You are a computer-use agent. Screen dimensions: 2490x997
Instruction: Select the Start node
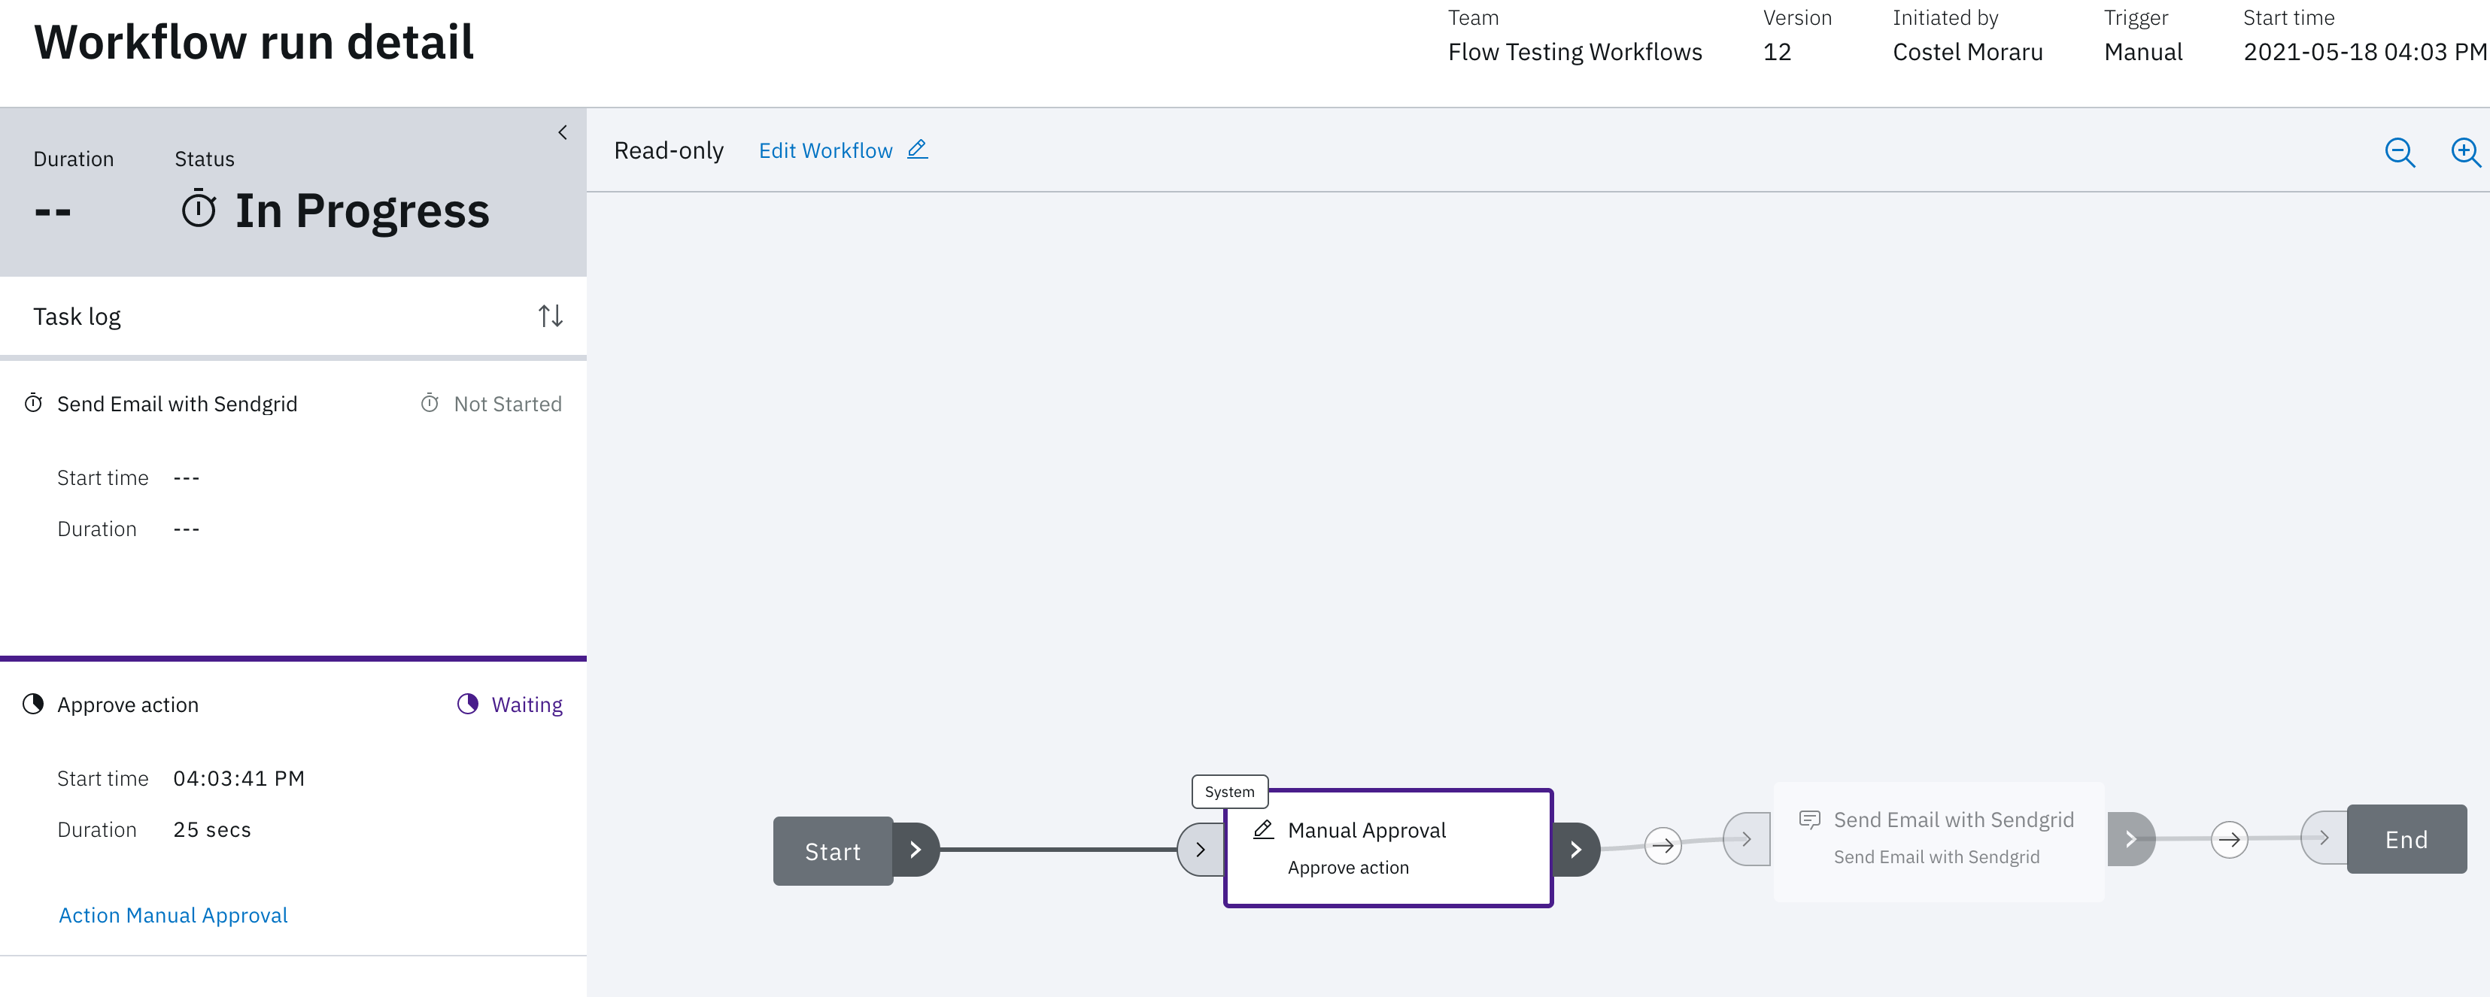pos(832,851)
